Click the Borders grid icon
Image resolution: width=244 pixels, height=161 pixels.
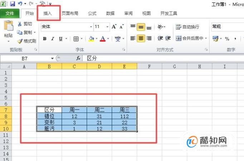(x=76, y=39)
